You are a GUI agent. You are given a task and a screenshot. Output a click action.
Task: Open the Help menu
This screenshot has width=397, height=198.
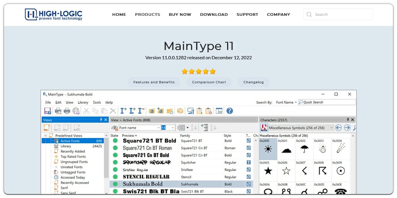click(109, 102)
